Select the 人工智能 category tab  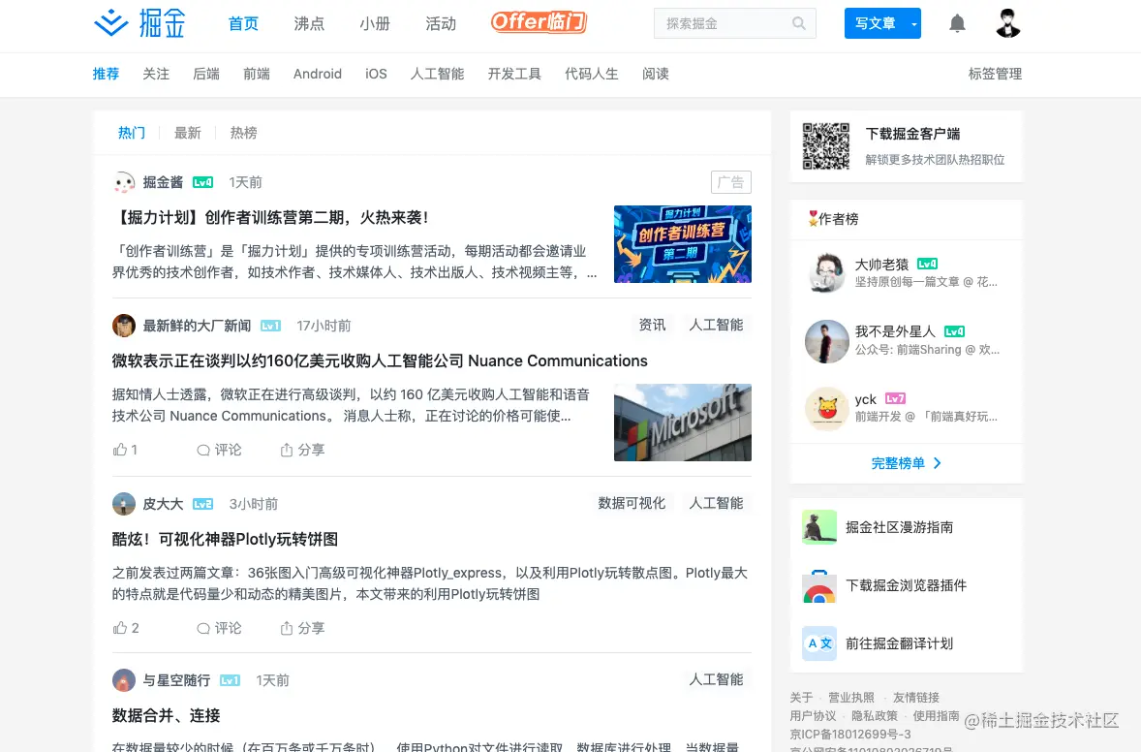(438, 74)
